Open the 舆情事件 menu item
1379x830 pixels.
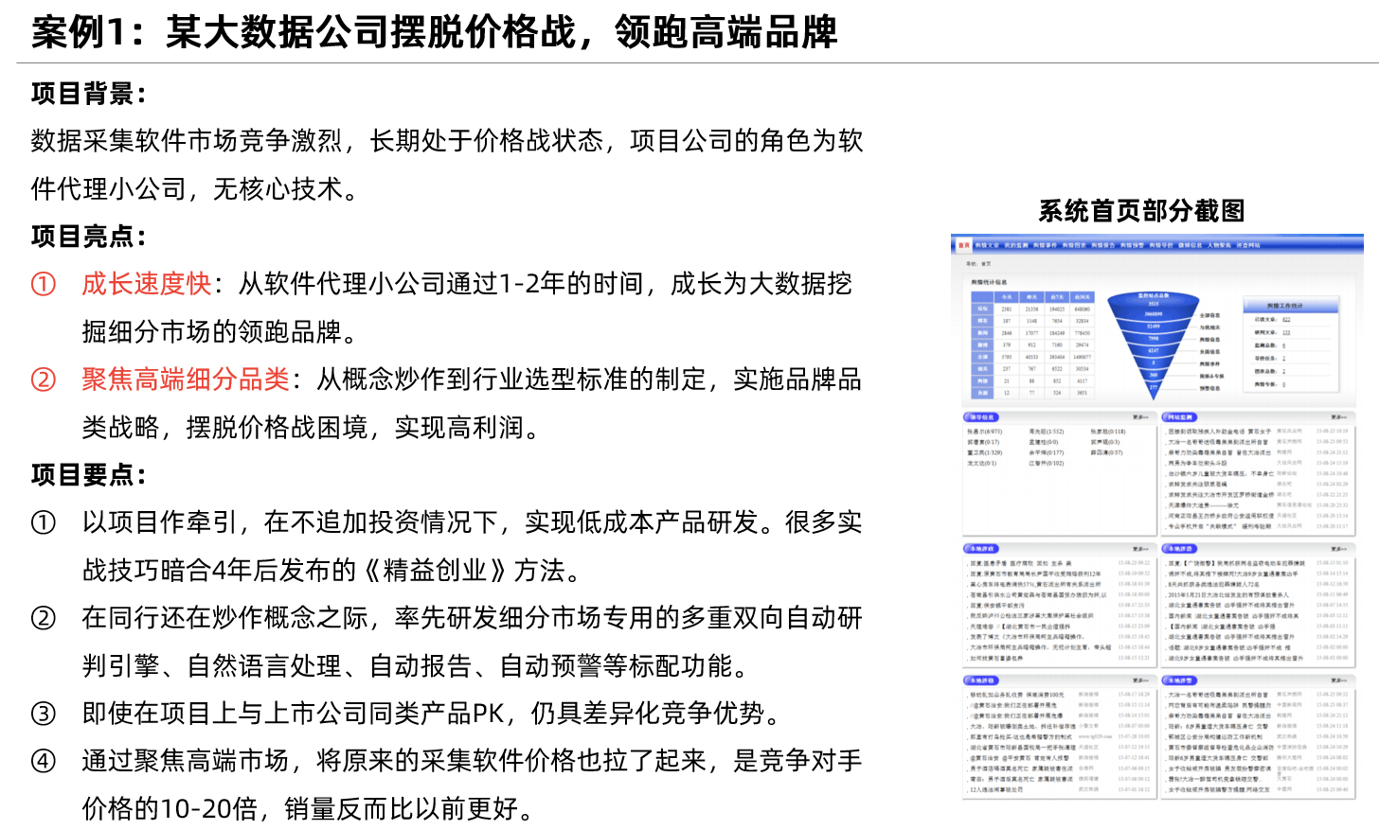pyautogui.click(x=1045, y=245)
